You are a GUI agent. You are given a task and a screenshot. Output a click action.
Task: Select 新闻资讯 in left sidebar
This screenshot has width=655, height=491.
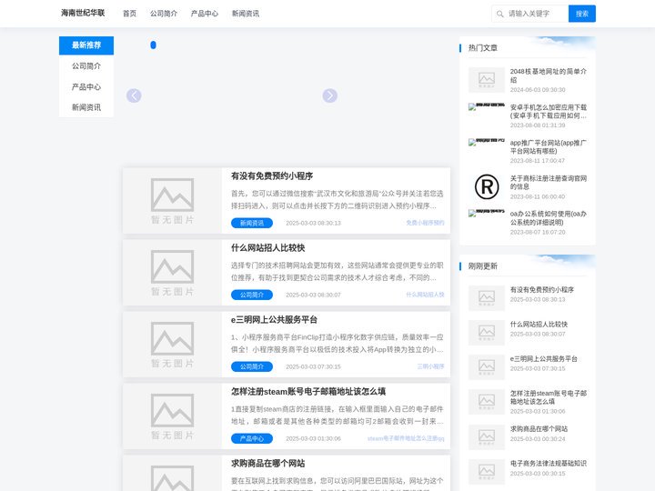pyautogui.click(x=86, y=107)
